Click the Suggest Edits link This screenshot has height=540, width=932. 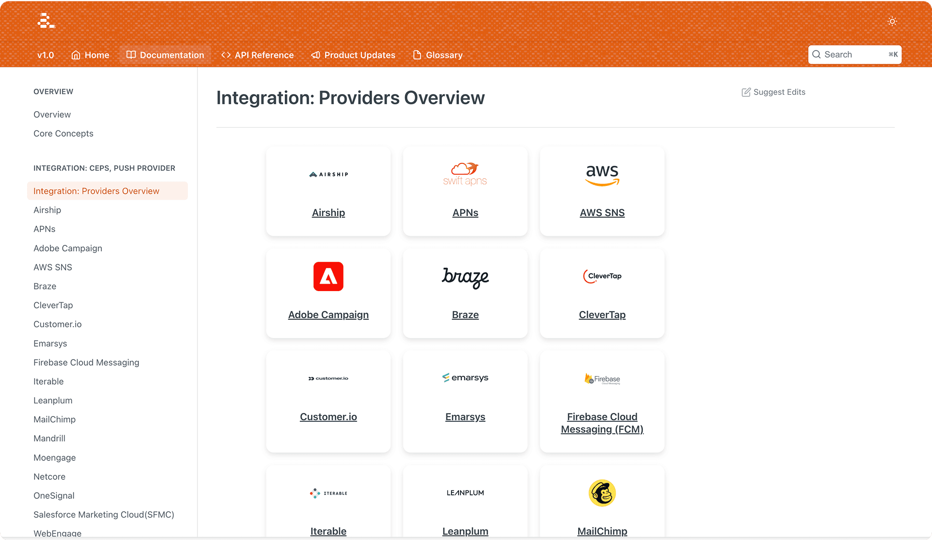pyautogui.click(x=774, y=92)
